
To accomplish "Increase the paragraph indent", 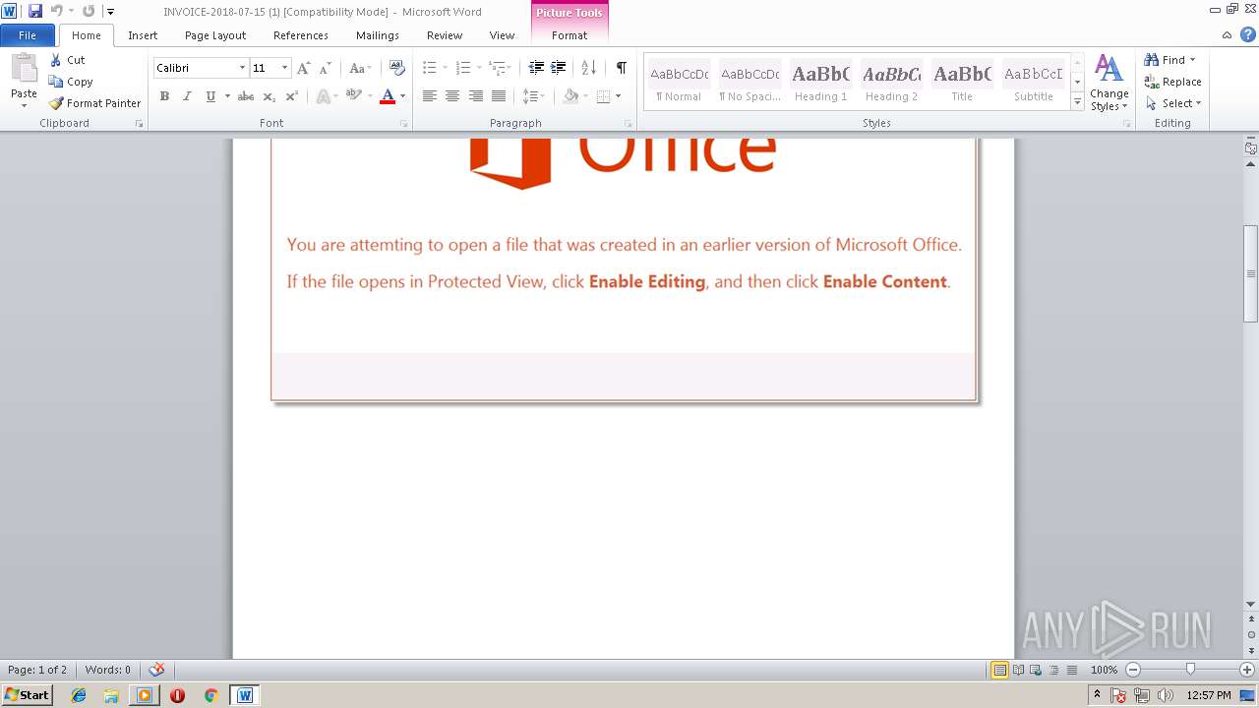I will (x=558, y=68).
